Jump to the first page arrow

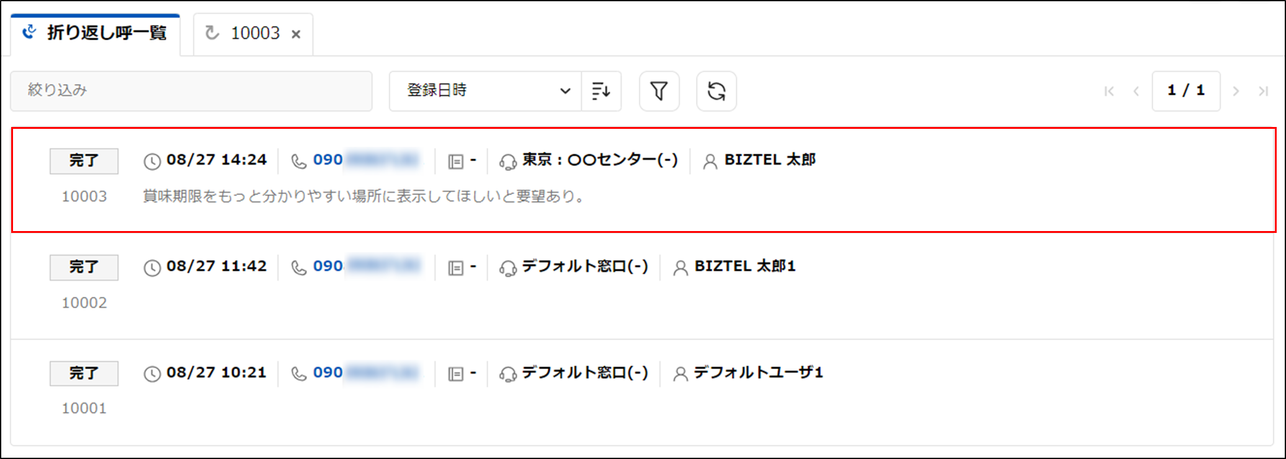pos(1109,91)
